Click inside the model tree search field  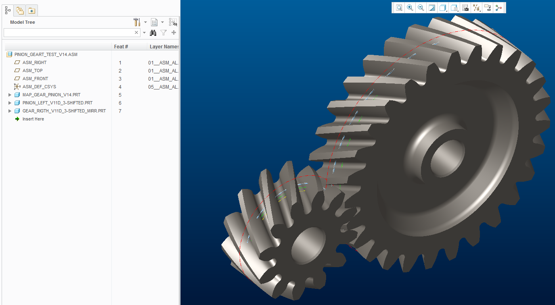pyautogui.click(x=68, y=33)
